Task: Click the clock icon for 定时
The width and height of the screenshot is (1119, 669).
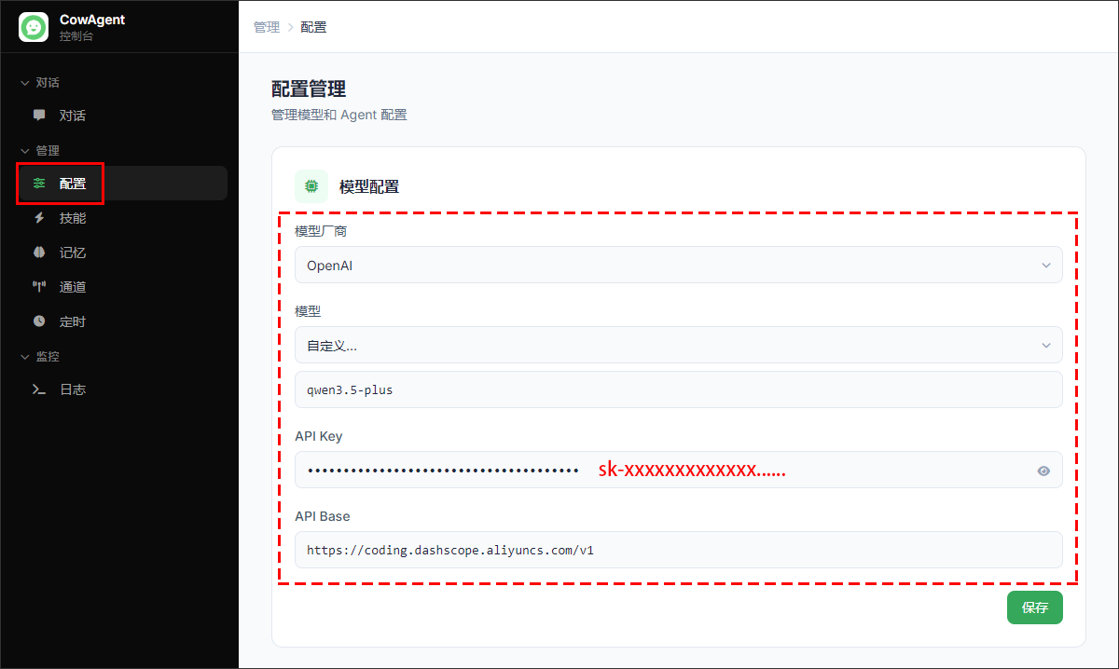Action: click(39, 321)
